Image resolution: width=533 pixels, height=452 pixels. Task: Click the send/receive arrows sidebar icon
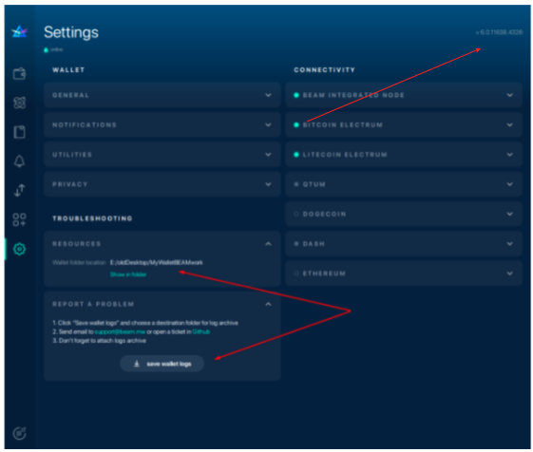point(19,190)
